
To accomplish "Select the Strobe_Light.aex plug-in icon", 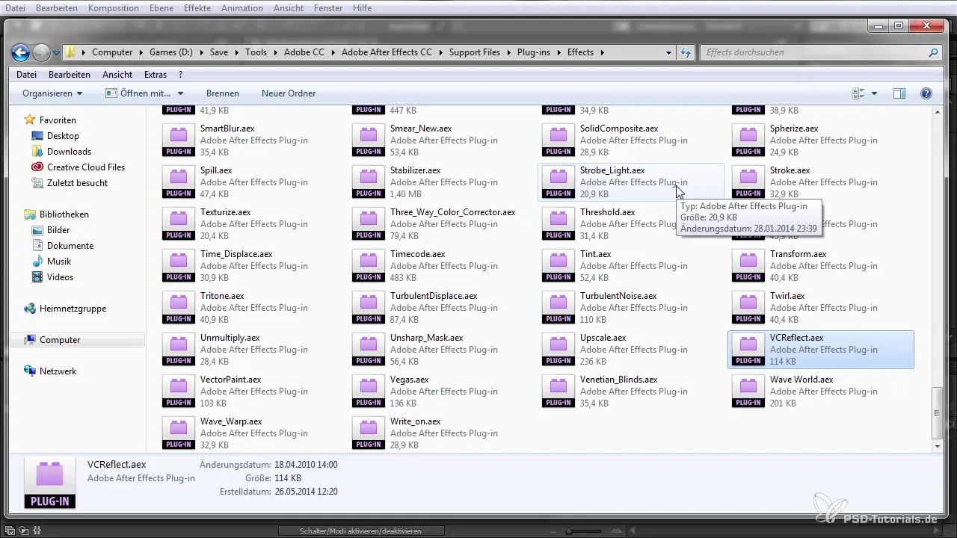I will (558, 182).
